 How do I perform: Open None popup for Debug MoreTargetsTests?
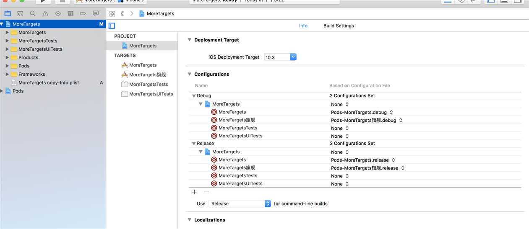(x=340, y=128)
